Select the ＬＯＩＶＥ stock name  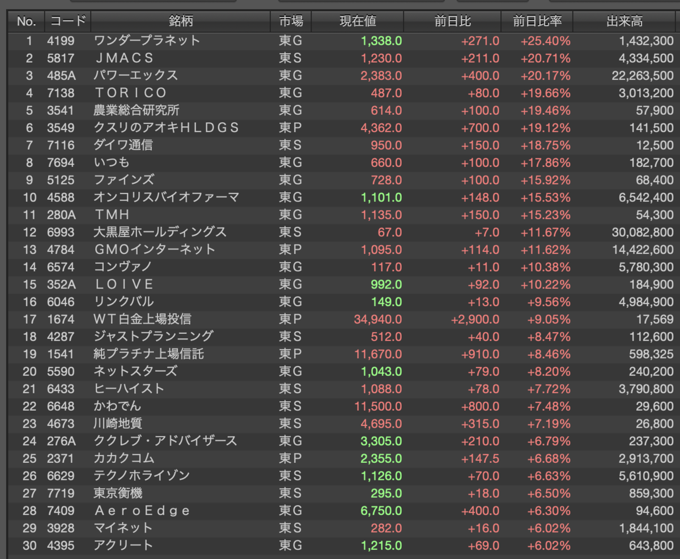point(124,284)
